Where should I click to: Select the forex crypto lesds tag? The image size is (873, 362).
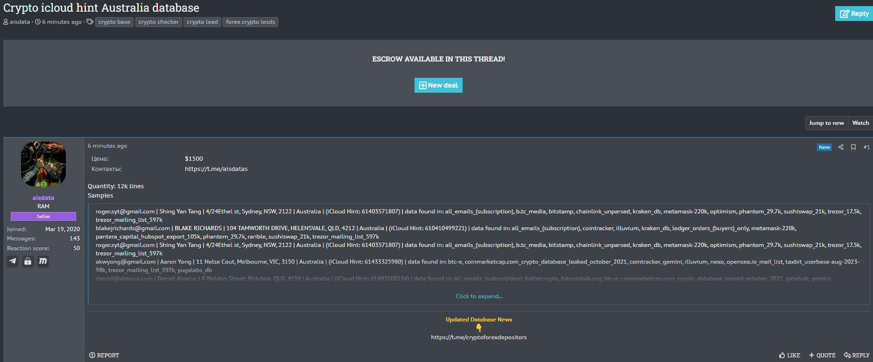point(250,22)
